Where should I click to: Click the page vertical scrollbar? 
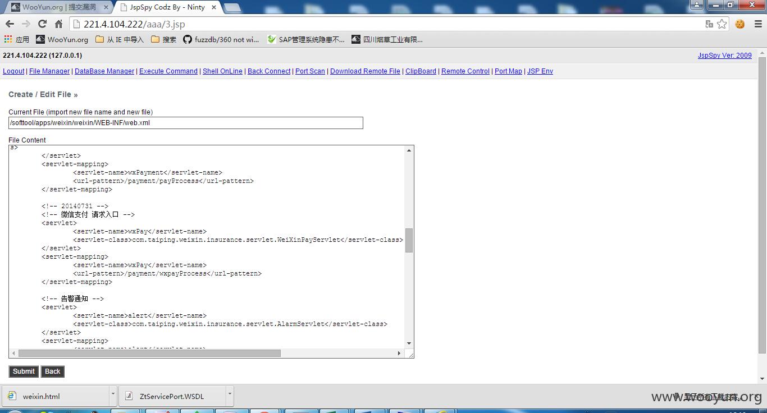point(762,204)
